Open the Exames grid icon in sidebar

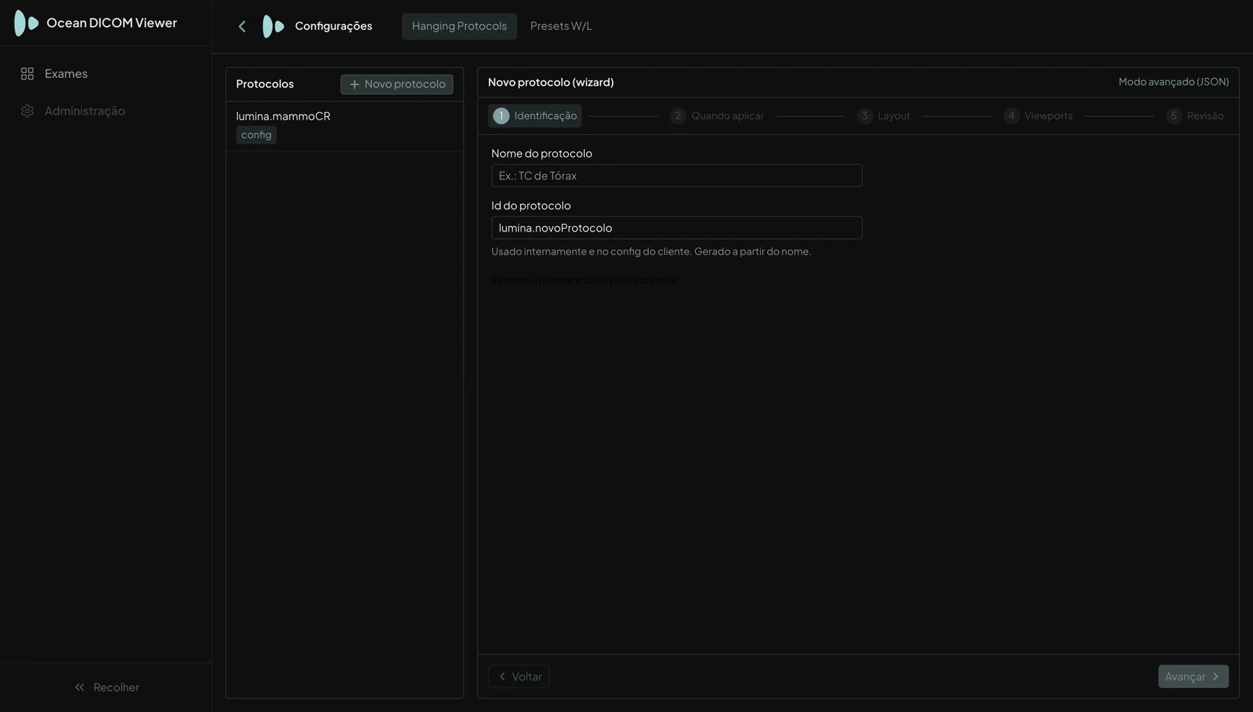tap(27, 74)
